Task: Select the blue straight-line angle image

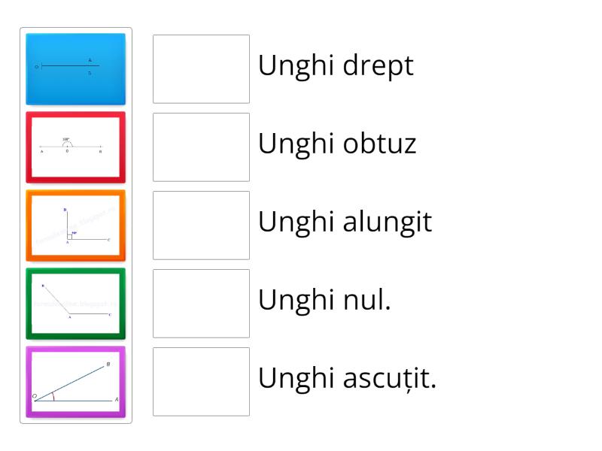Action: click(75, 68)
